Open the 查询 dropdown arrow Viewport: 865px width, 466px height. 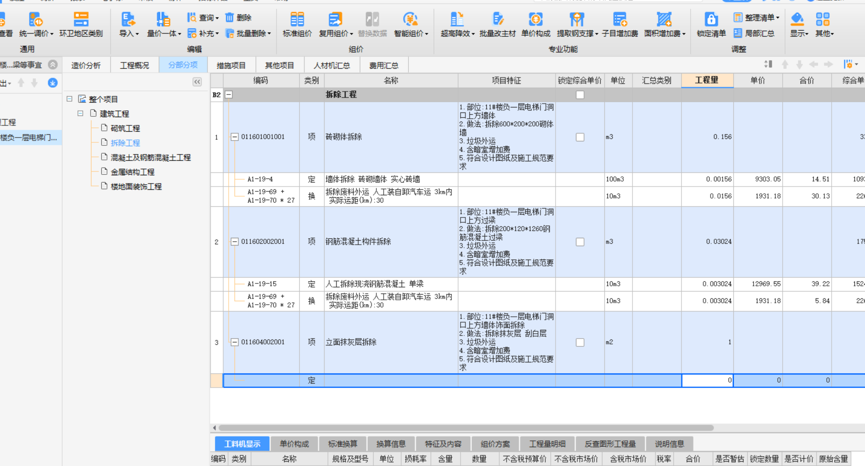217,18
